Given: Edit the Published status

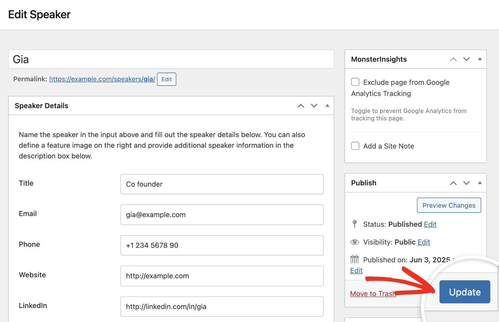Looking at the screenshot, I should point(430,224).
